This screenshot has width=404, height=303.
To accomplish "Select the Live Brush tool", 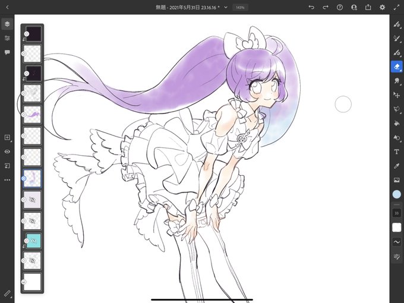I will tap(396, 39).
